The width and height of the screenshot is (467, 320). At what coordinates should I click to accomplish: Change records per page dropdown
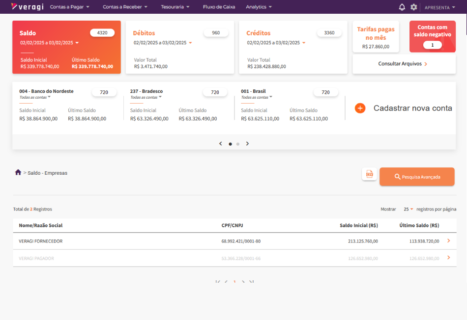tap(408, 209)
